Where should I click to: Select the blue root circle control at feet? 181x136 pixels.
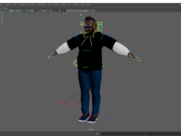[90, 118]
